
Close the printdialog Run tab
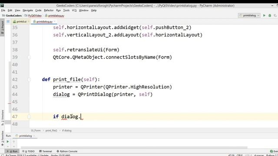point(34,136)
